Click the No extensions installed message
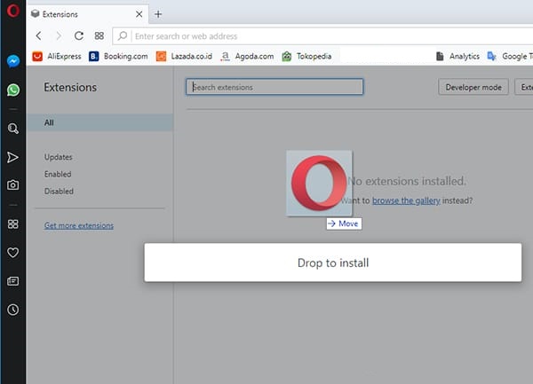Image resolution: width=533 pixels, height=384 pixels. (407, 181)
